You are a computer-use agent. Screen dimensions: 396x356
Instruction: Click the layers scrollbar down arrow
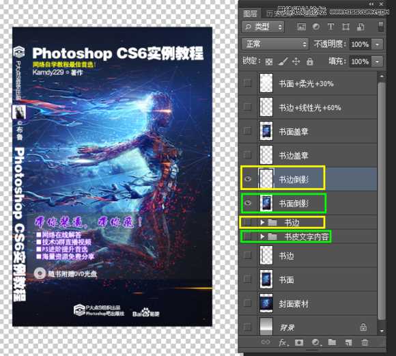pos(382,331)
